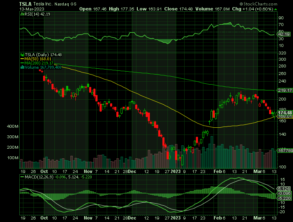Click the Tesla Inc. company name

tap(44, 4)
